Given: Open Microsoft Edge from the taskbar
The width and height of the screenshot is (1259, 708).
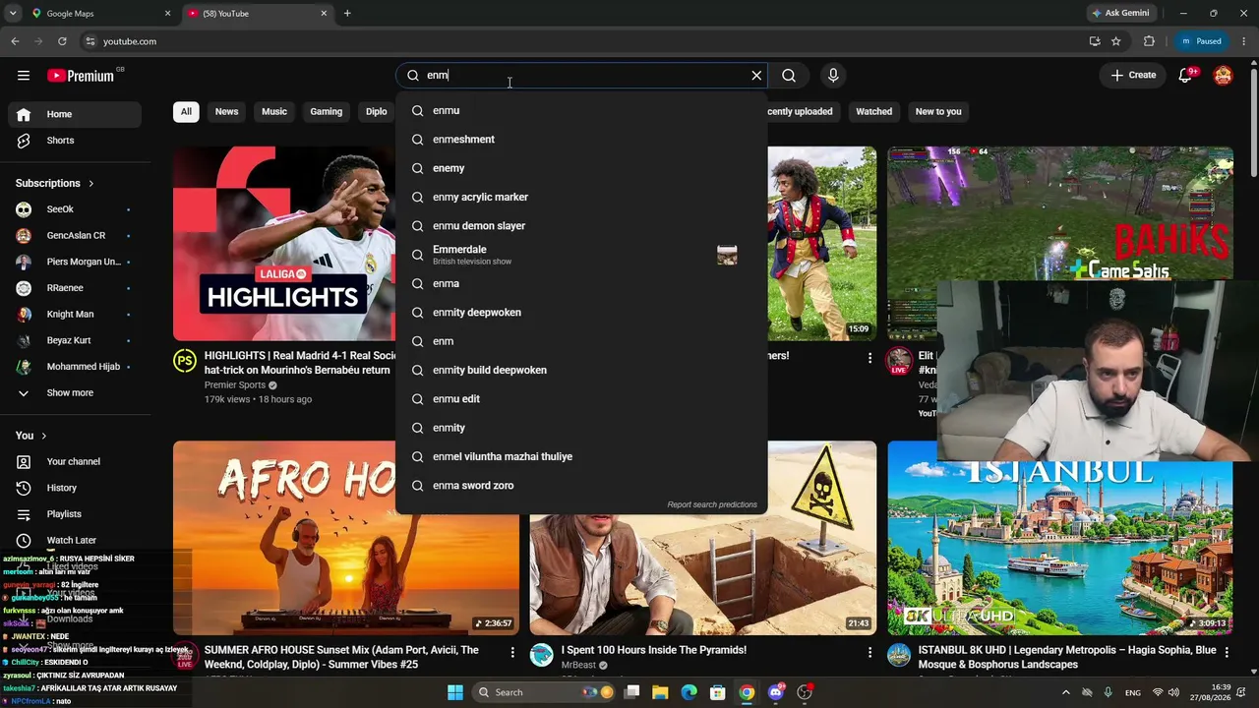Looking at the screenshot, I should click(689, 692).
